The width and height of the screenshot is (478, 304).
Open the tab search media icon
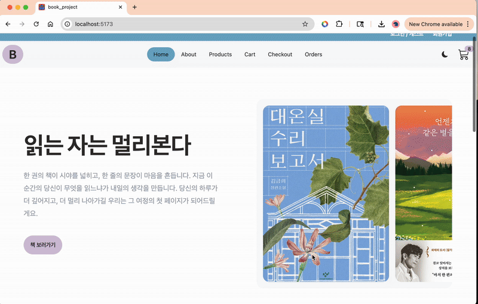point(360,24)
